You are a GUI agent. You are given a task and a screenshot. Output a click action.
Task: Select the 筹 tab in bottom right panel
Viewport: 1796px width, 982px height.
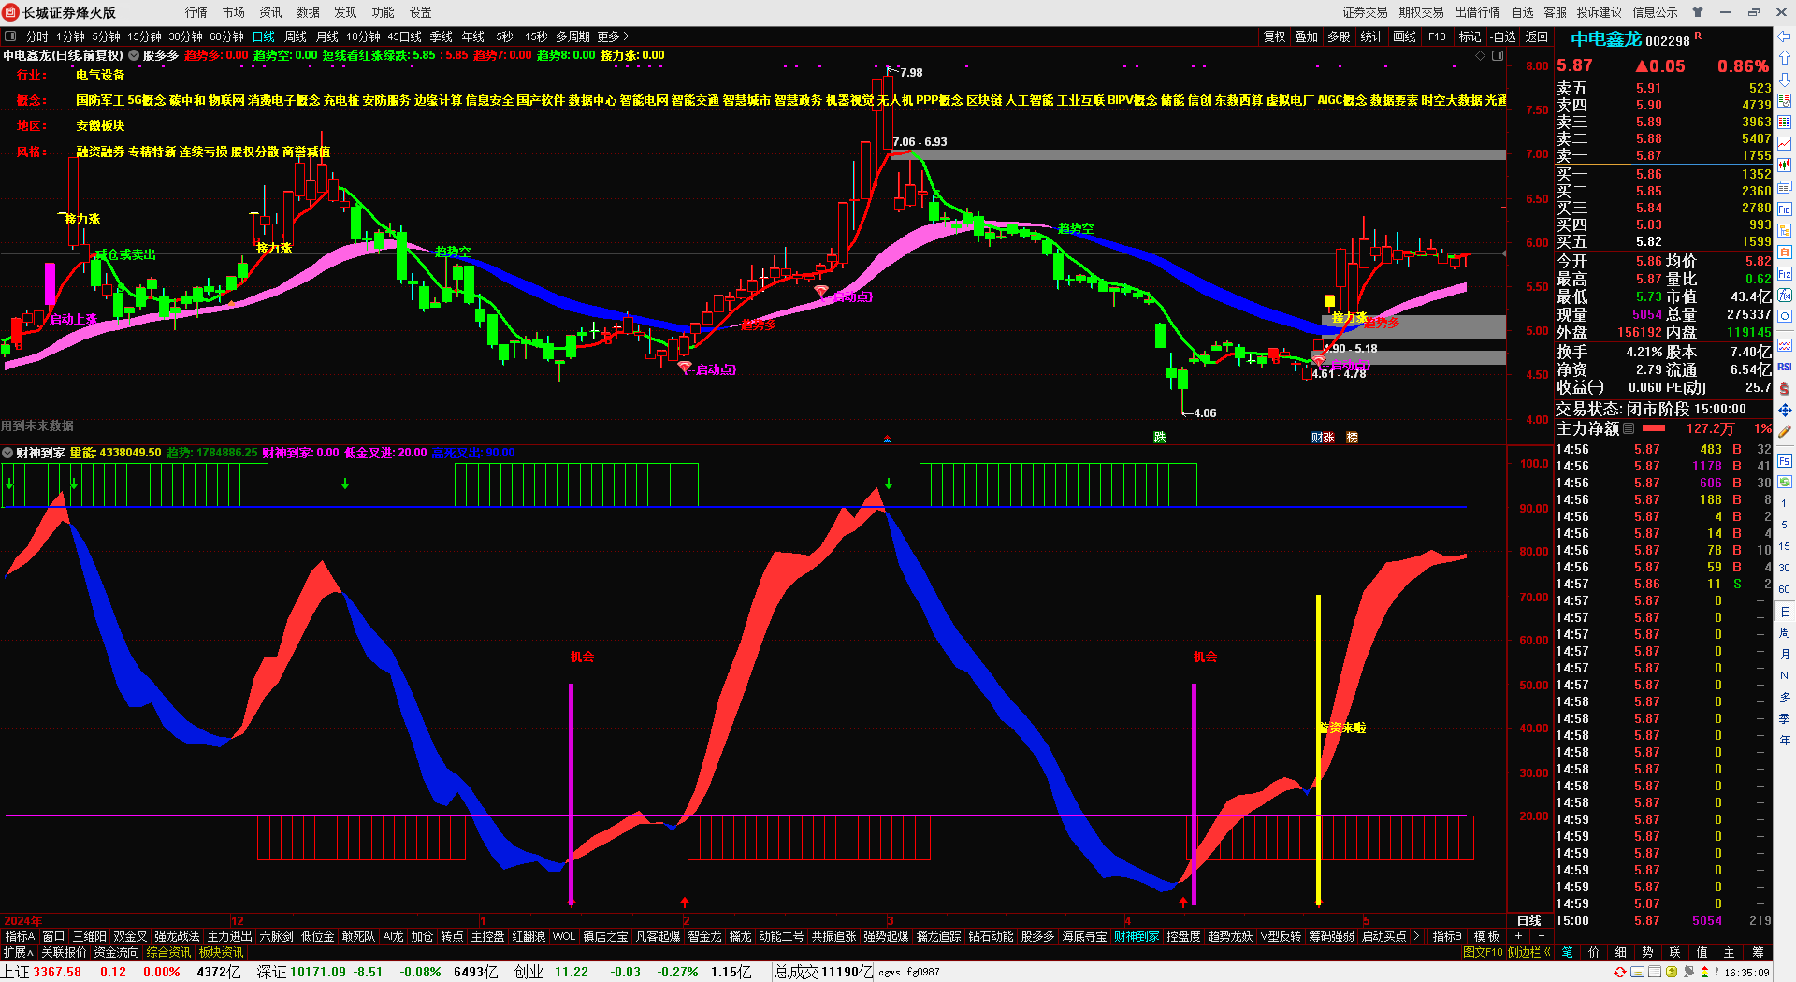tap(1758, 952)
